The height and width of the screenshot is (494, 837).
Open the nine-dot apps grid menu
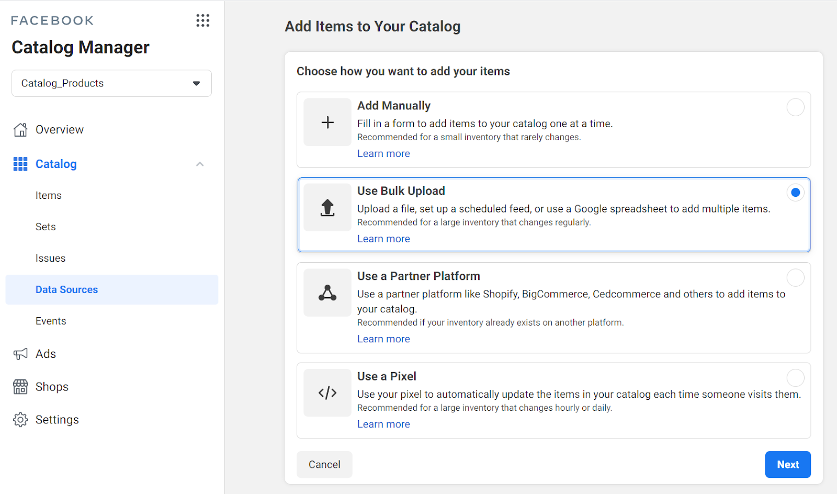[202, 20]
